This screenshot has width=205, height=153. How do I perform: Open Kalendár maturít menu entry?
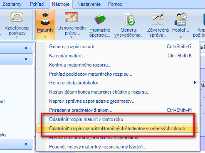tap(118, 56)
